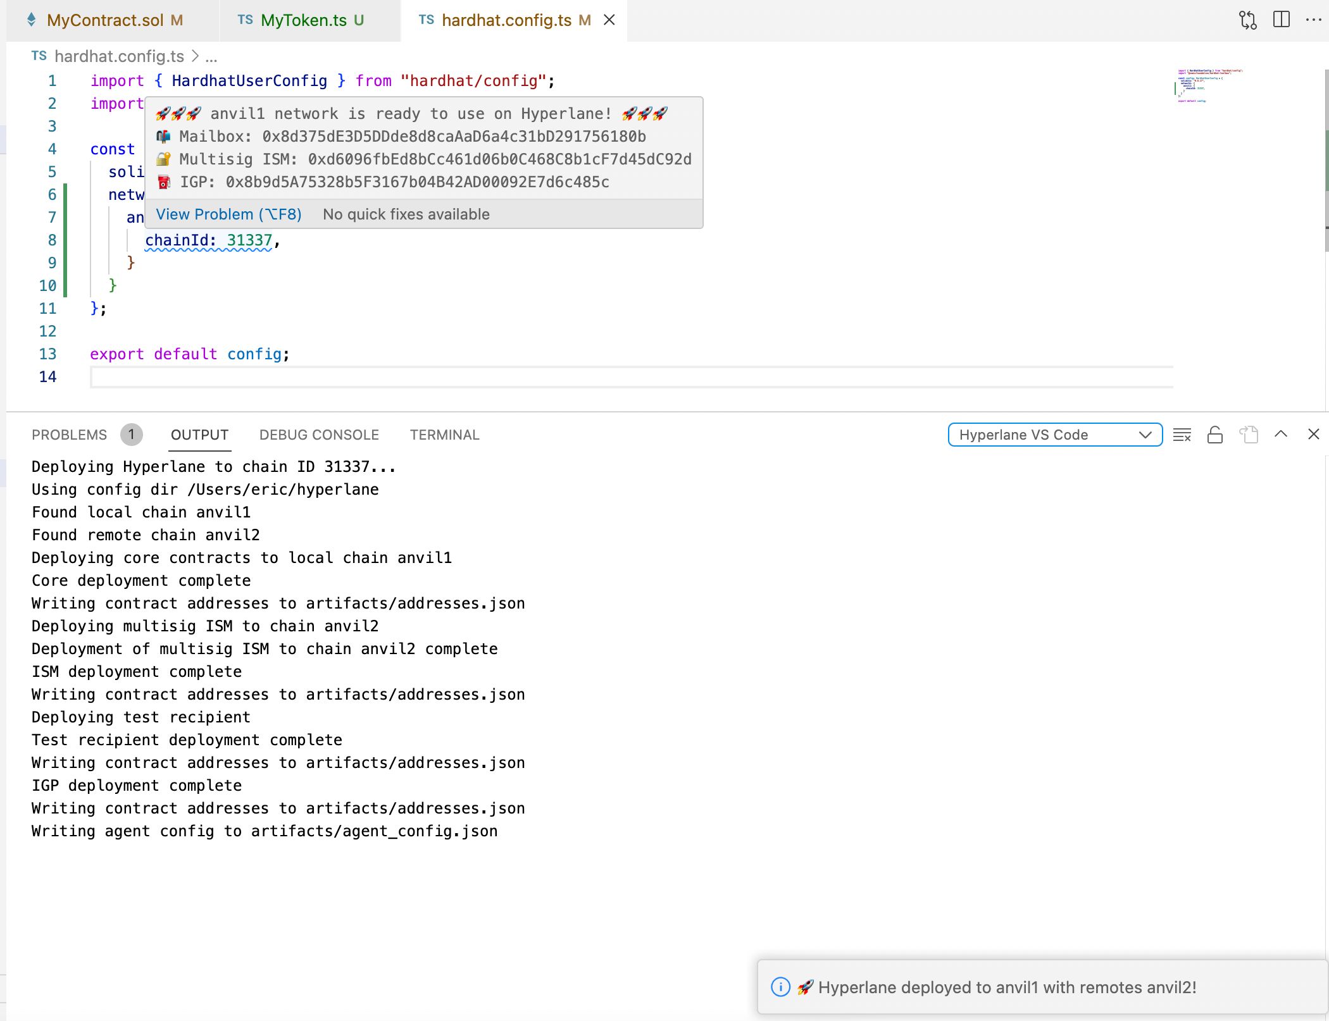Image resolution: width=1329 pixels, height=1021 pixels.
Task: Click the problems count badge 1
Action: tap(132, 435)
